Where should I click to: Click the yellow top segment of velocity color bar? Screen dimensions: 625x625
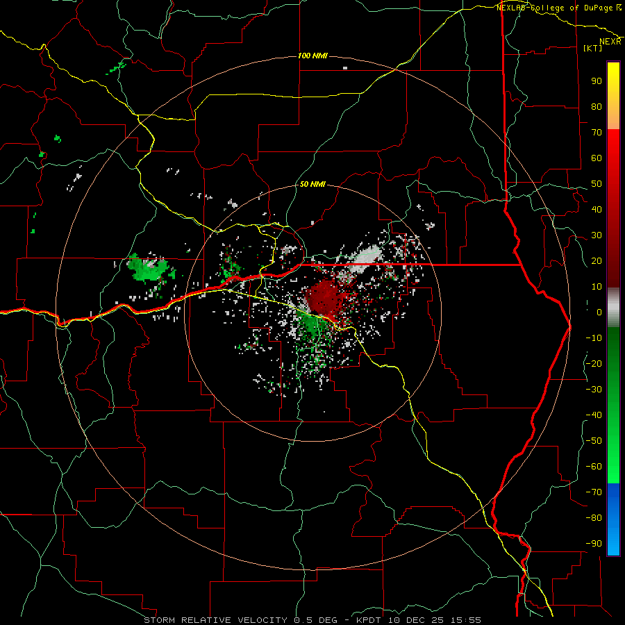tap(613, 96)
